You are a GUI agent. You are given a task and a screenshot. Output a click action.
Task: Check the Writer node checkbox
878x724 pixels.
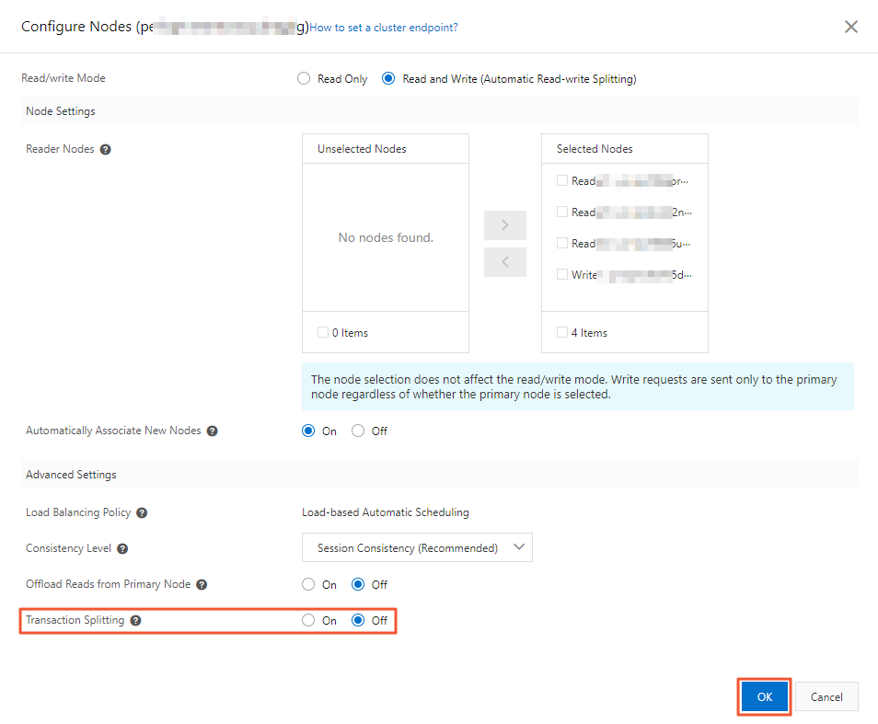(562, 274)
